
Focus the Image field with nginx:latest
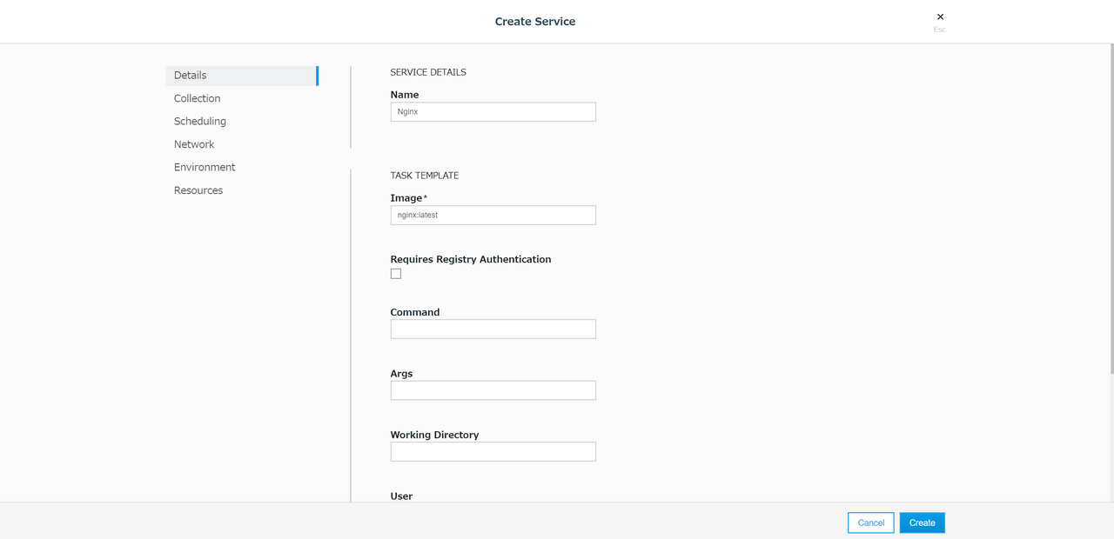point(493,215)
